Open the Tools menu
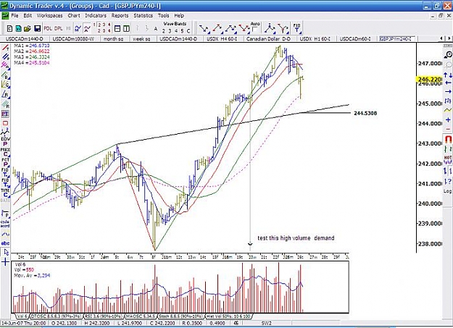The width and height of the screenshot is (453, 328). click(164, 16)
